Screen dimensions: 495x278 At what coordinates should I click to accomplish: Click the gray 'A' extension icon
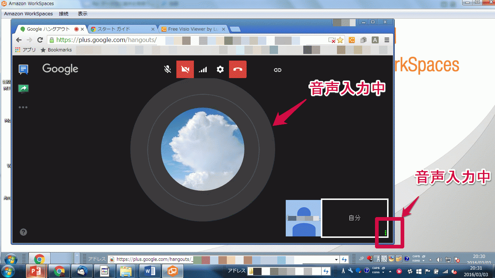pyautogui.click(x=375, y=40)
